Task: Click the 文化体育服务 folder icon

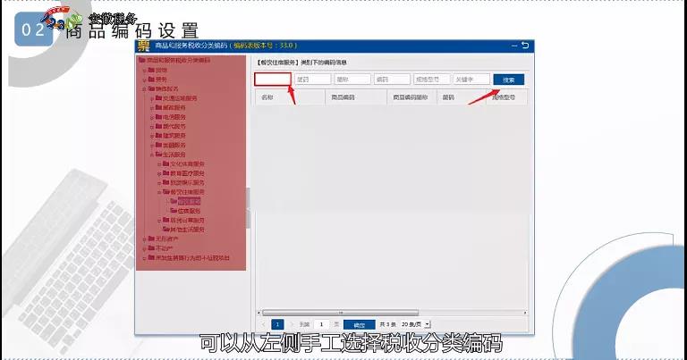Action: coord(165,163)
